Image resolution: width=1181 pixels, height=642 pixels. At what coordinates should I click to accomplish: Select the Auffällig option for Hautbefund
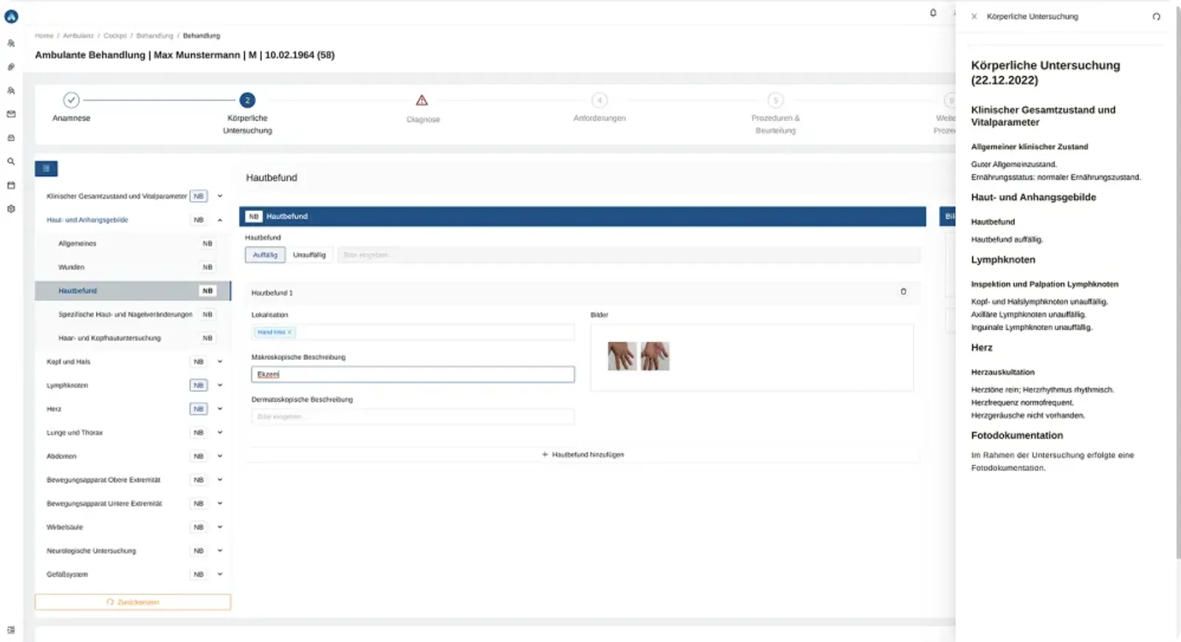265,255
